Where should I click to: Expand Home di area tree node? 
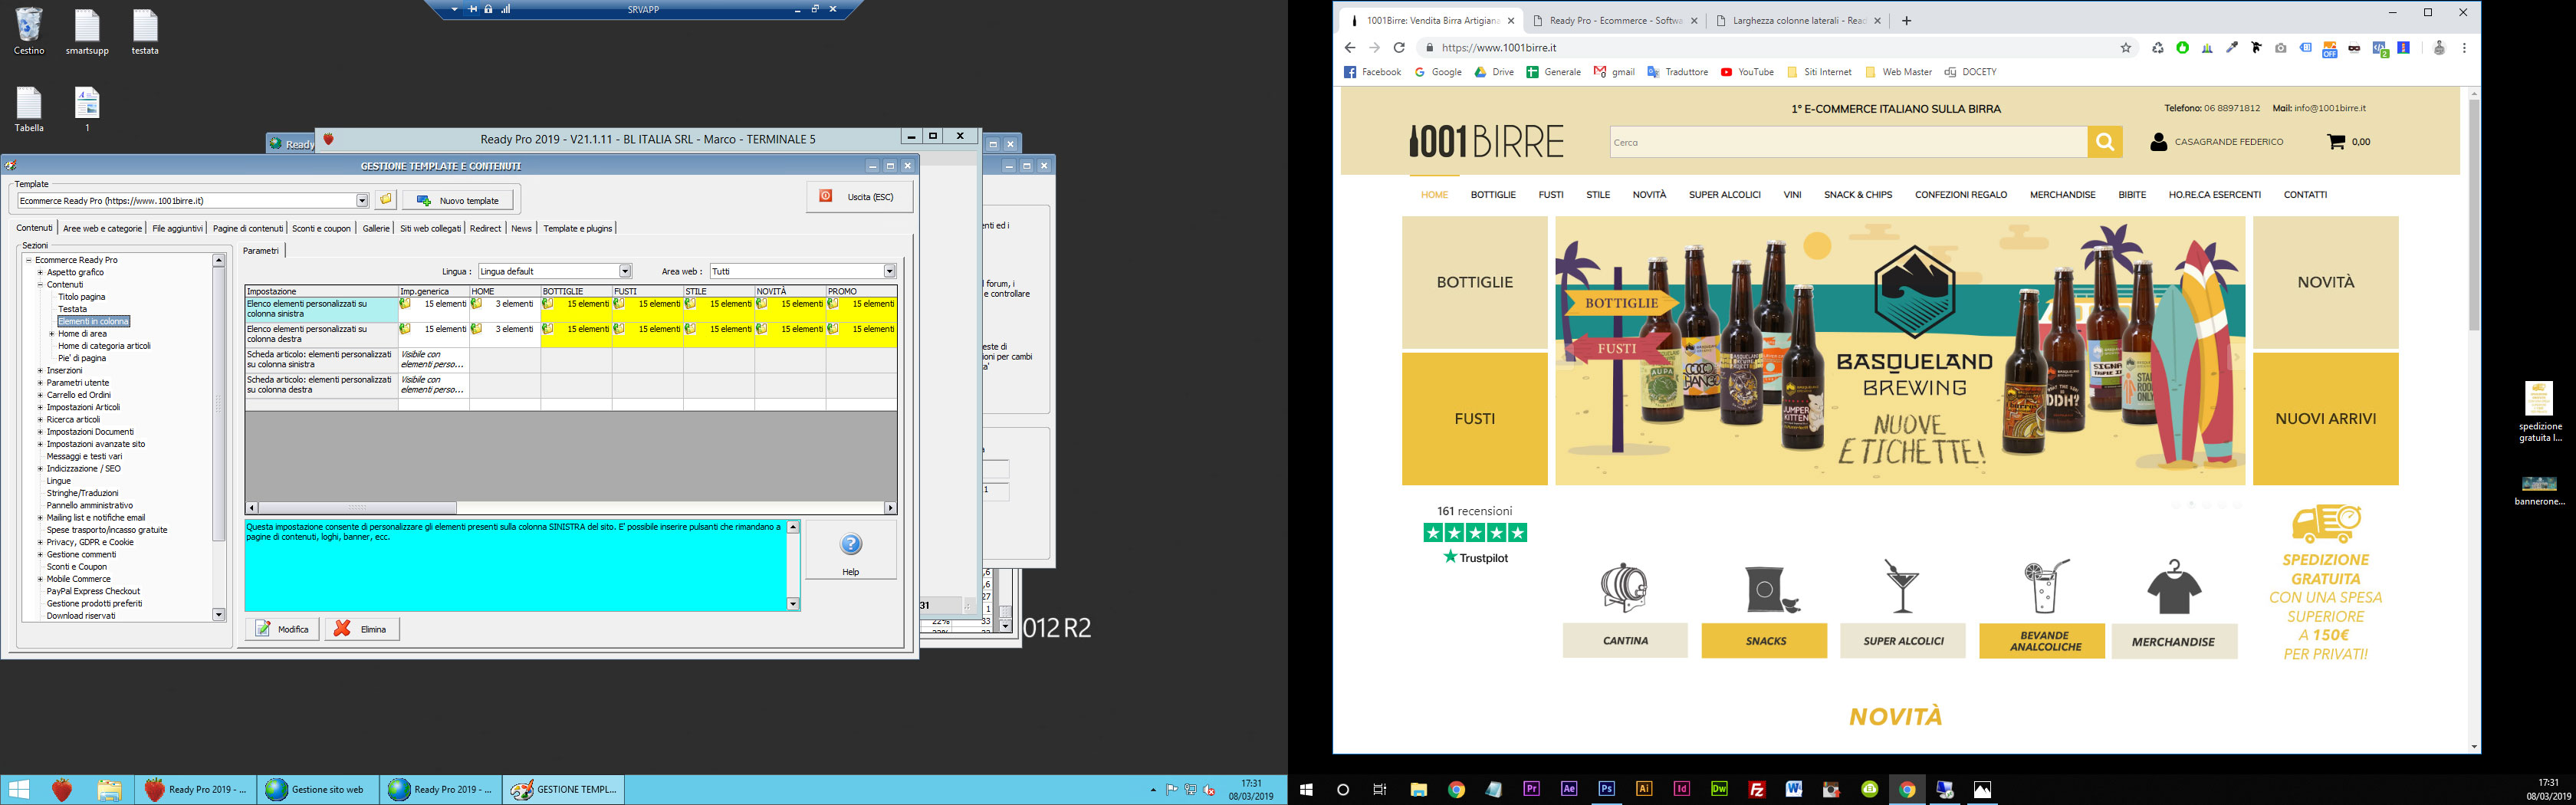[x=51, y=334]
